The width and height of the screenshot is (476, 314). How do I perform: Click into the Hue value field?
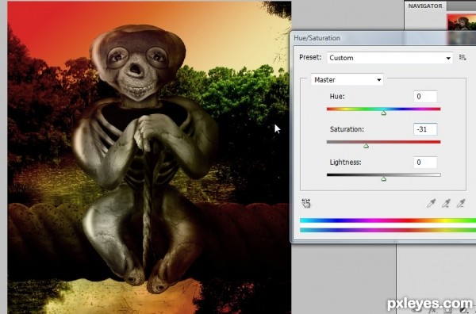425,97
